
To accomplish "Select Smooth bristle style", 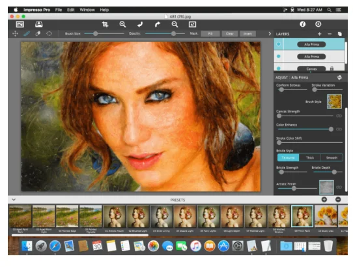I will pyautogui.click(x=332, y=157).
